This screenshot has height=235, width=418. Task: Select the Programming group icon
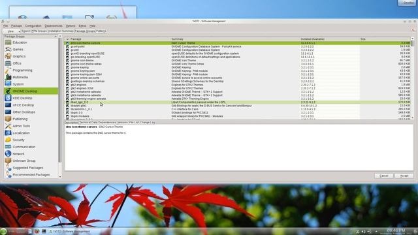click(8, 70)
